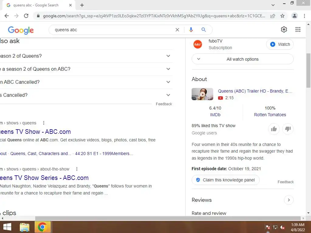The image size is (311, 233).
Task: Click the 'First episode date:' label
Action: tap(209, 169)
